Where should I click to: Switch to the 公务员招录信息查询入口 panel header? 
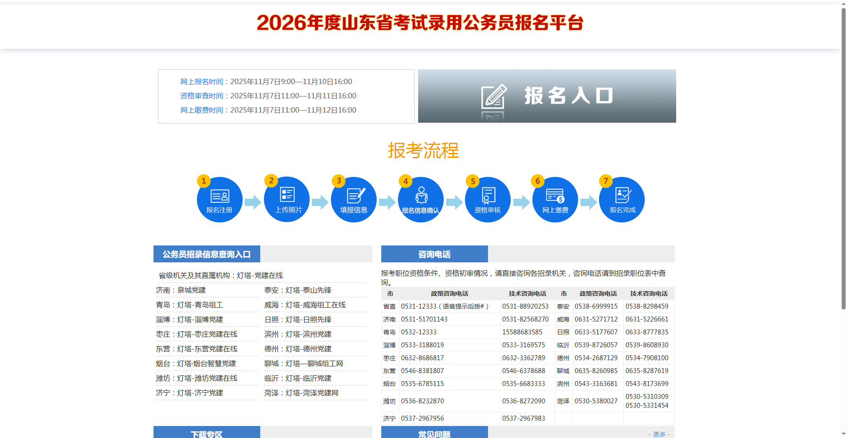click(x=206, y=254)
